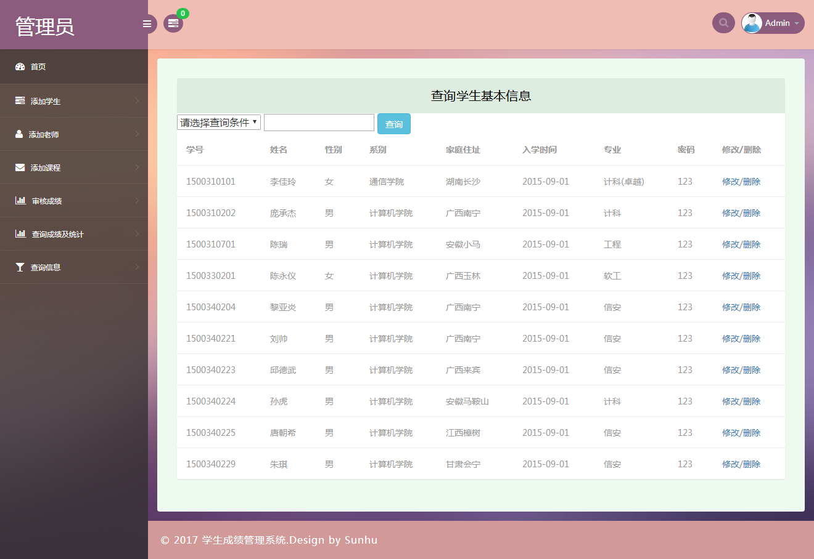Click 修改/删除 for student 孙虎
The height and width of the screenshot is (559, 814).
click(x=741, y=401)
